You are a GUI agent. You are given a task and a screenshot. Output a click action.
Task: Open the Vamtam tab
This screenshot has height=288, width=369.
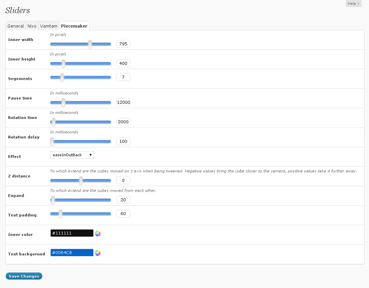[49, 26]
